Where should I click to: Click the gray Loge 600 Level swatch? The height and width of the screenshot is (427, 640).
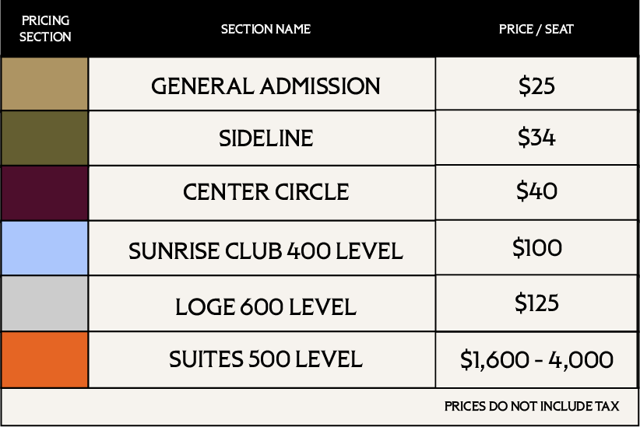[x=44, y=303]
